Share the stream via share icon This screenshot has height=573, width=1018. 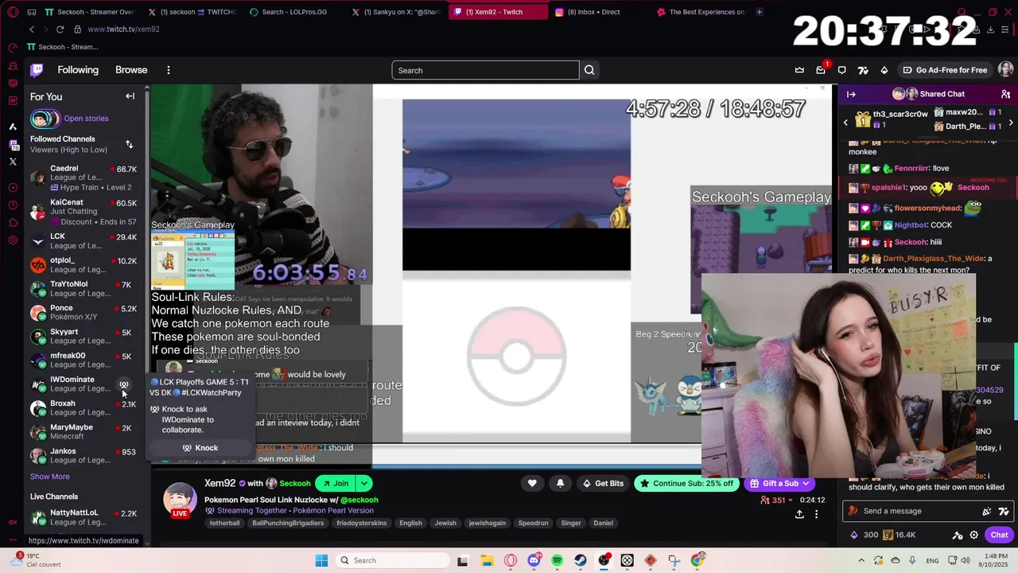click(799, 514)
